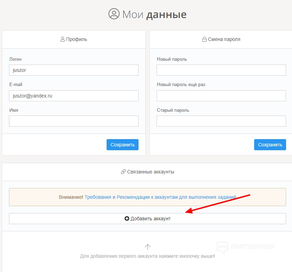Click the up arrow icon above the hint
This screenshot has width=292, height=272.
[x=148, y=247]
